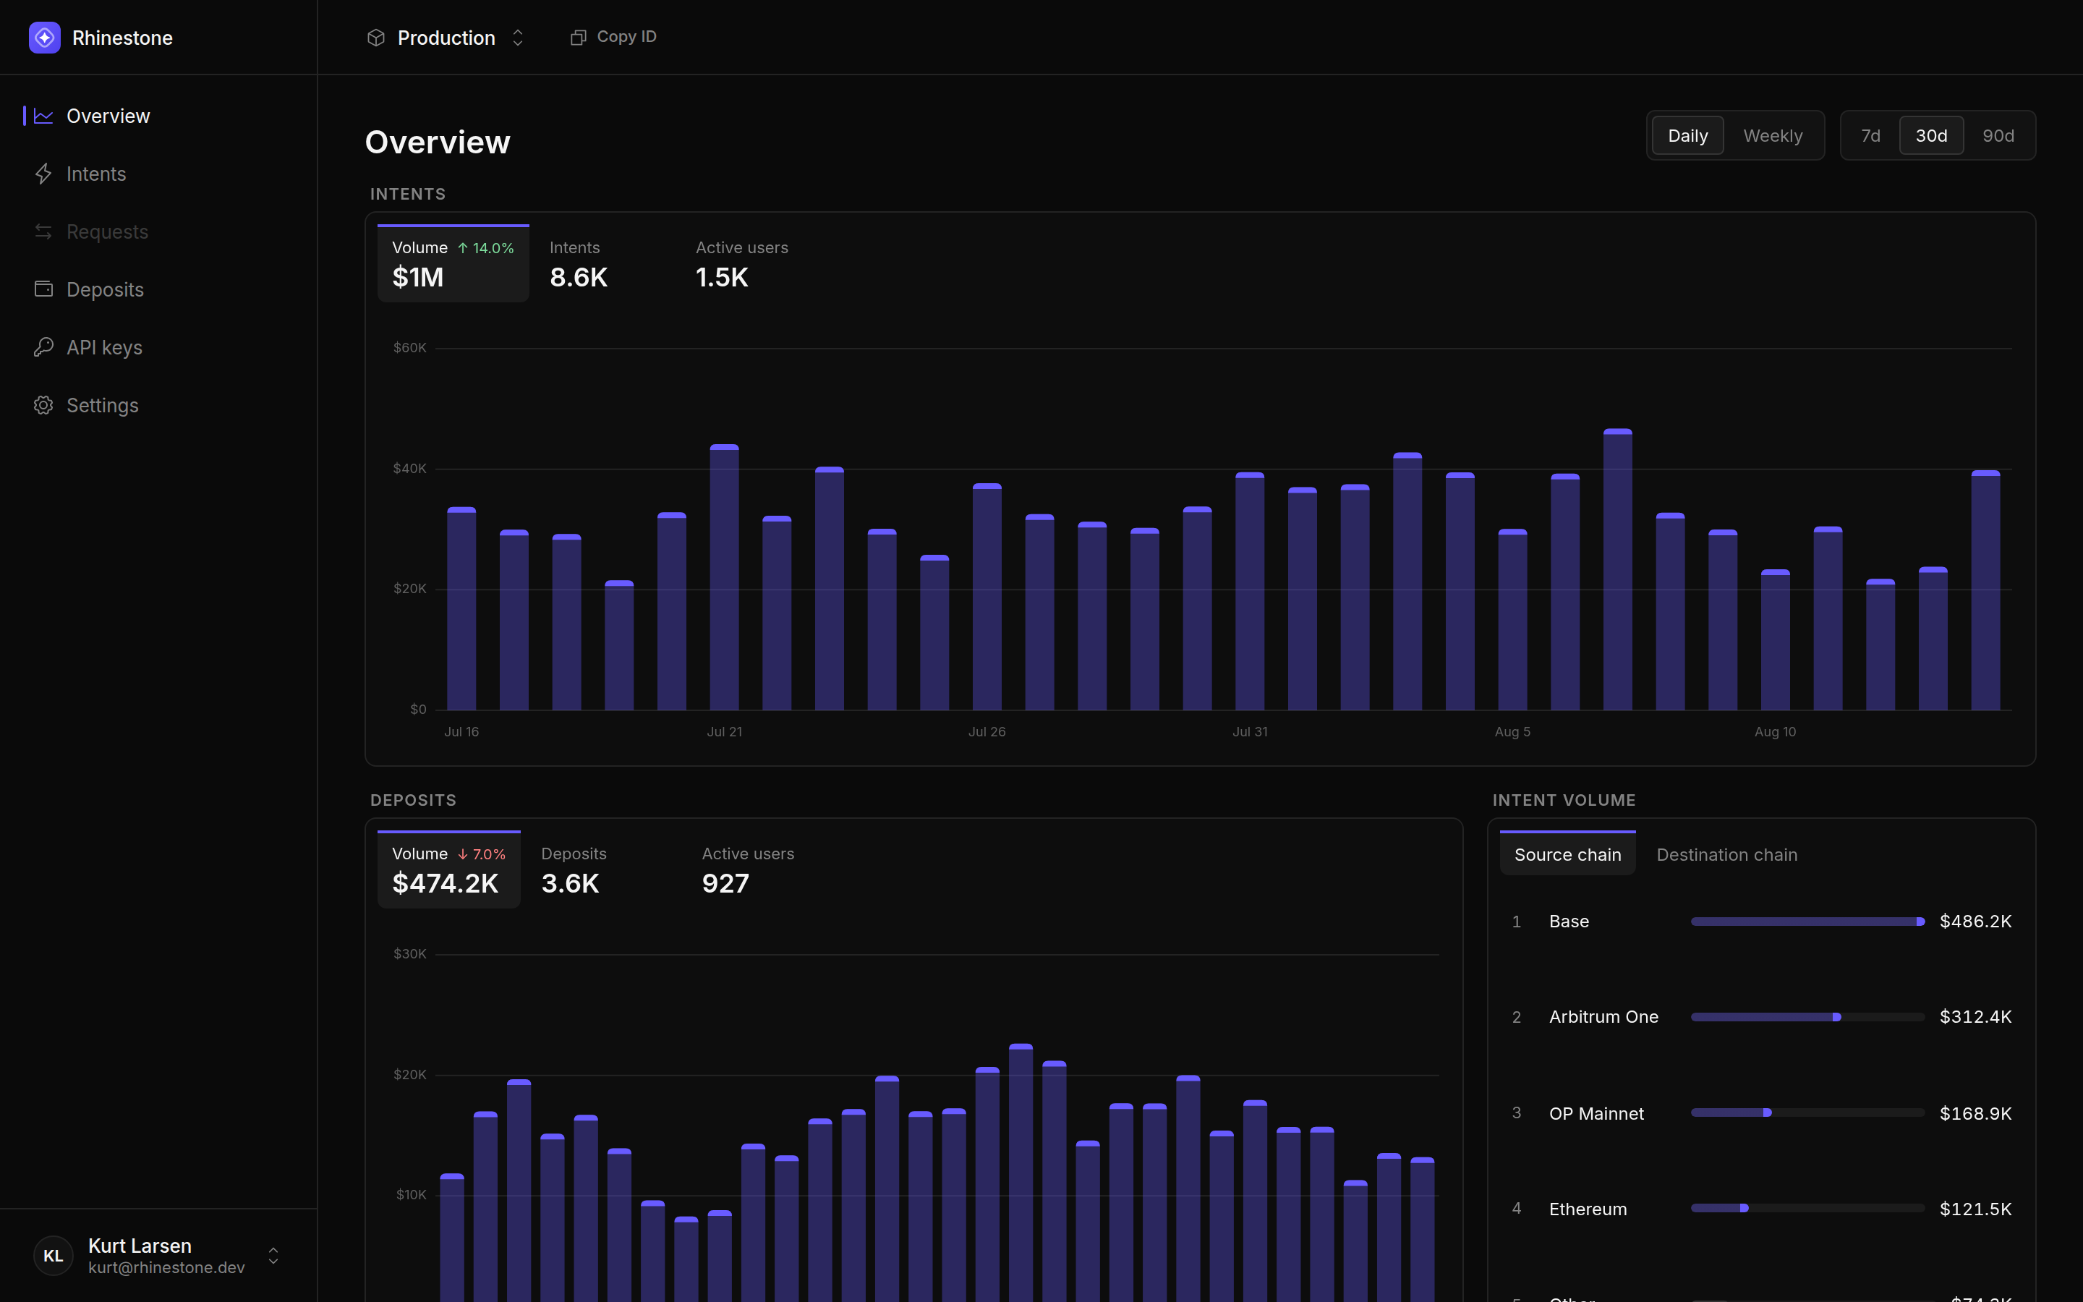
Task: Select the Intents metric tab showing 8.6K
Action: [579, 264]
